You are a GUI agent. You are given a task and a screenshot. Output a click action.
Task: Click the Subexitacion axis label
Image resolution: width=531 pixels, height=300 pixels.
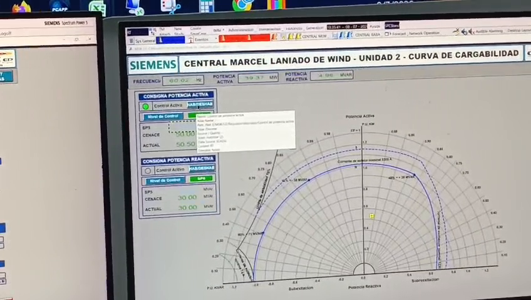tap(301, 288)
